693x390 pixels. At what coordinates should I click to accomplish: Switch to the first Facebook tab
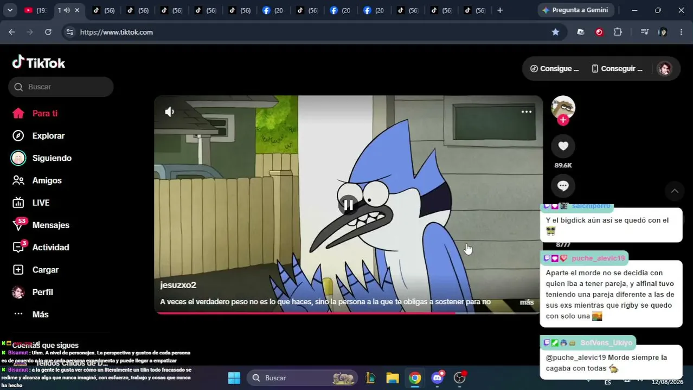click(274, 10)
